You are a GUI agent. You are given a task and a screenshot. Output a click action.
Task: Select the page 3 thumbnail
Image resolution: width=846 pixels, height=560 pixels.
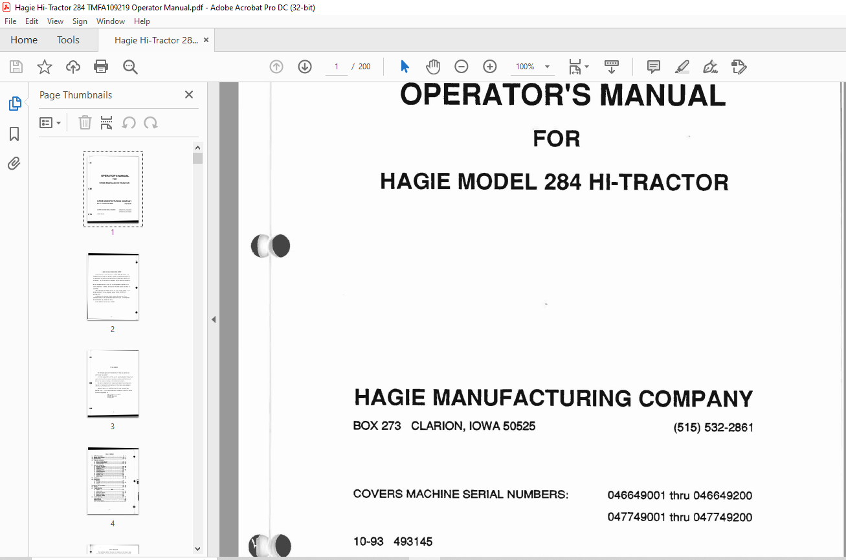113,383
